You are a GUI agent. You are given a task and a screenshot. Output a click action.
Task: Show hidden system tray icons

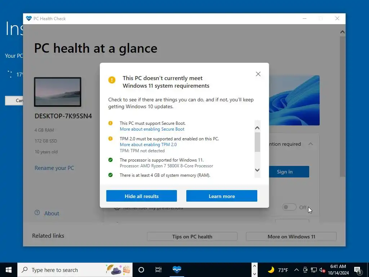pos(297,270)
